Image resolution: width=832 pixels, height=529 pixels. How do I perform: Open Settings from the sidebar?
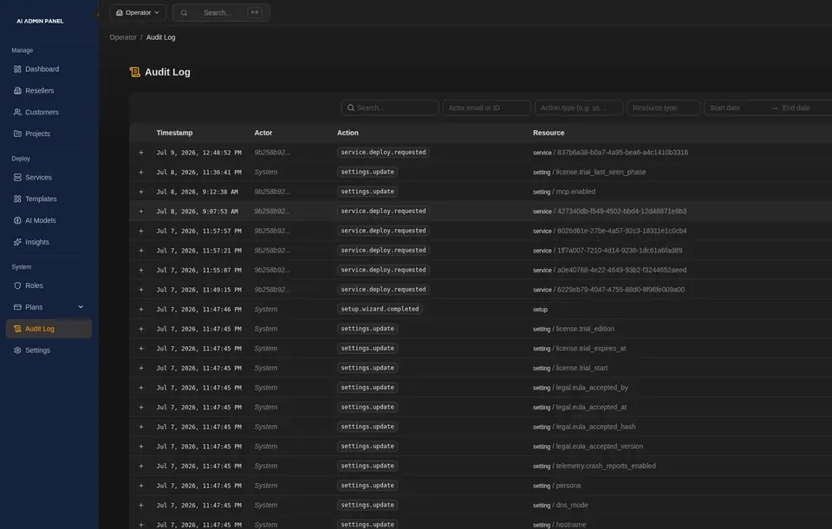[49, 350]
